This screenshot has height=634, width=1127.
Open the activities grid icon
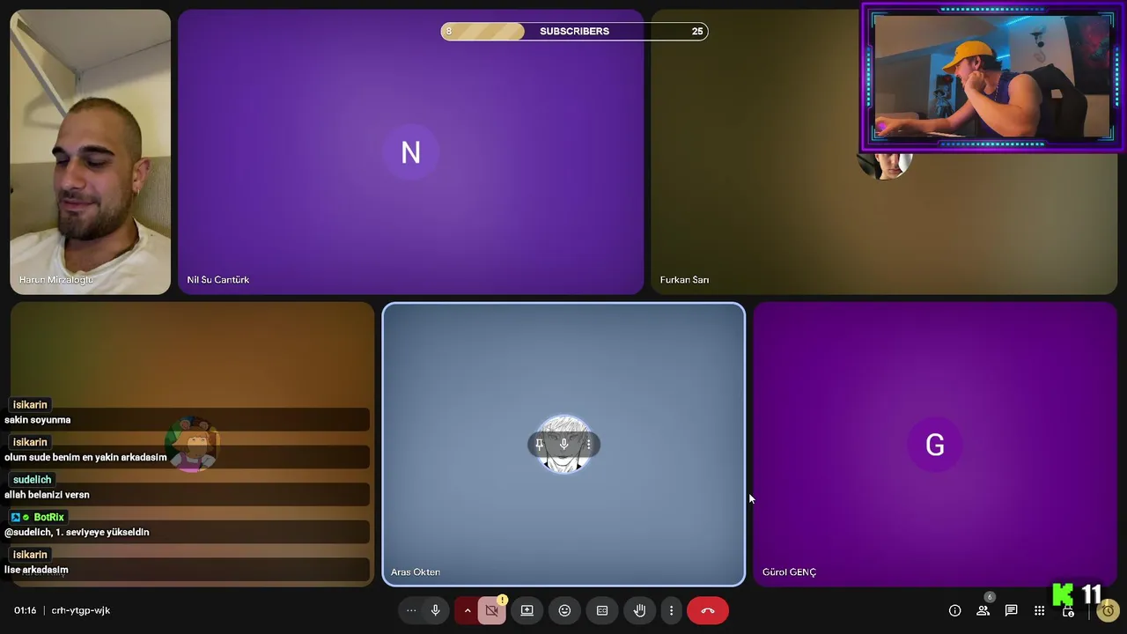1040,610
